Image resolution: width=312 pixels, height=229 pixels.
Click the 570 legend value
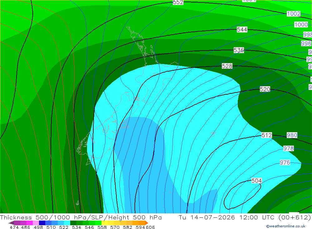point(115,227)
